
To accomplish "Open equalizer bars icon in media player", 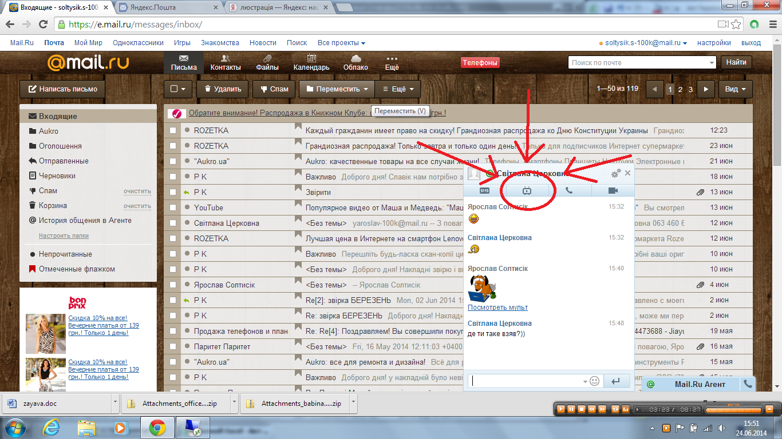I will (x=626, y=409).
